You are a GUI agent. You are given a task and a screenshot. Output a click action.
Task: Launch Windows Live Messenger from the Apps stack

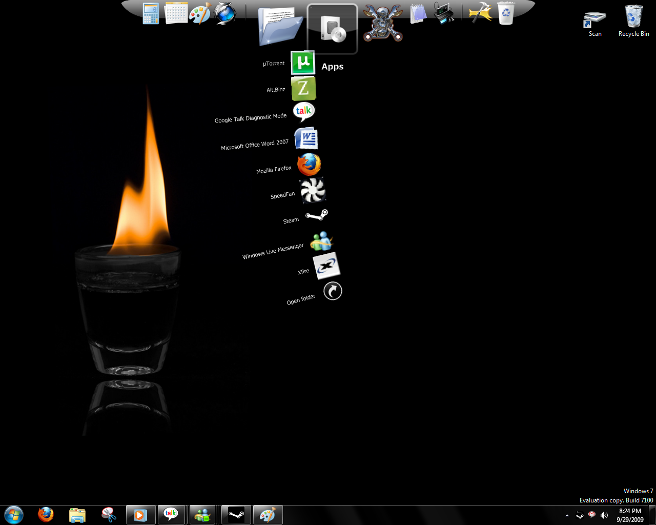click(322, 241)
